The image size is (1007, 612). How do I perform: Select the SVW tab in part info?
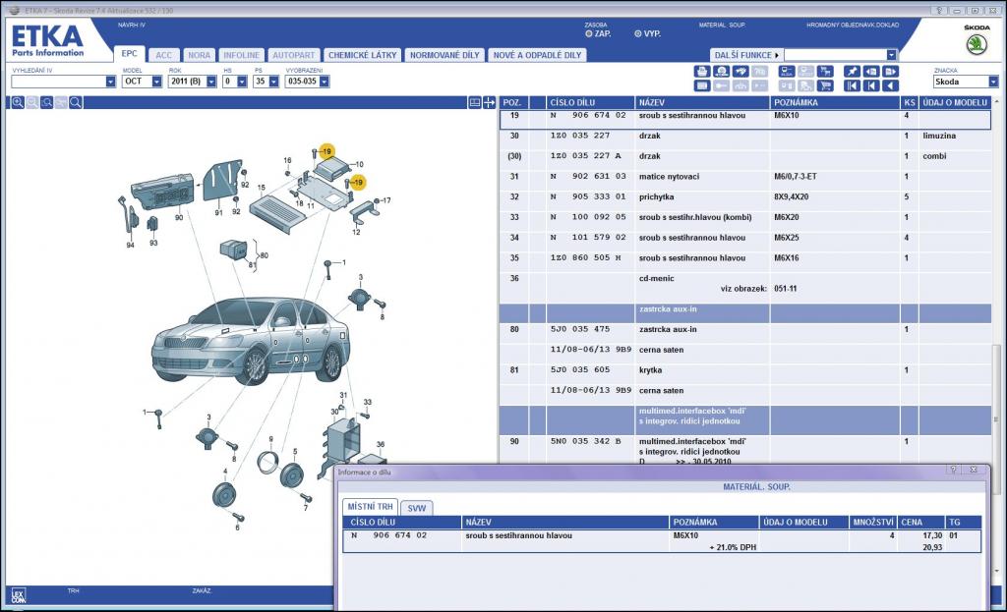(x=417, y=508)
